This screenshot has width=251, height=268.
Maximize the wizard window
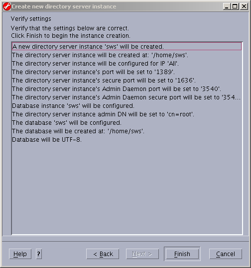pos(235,6)
